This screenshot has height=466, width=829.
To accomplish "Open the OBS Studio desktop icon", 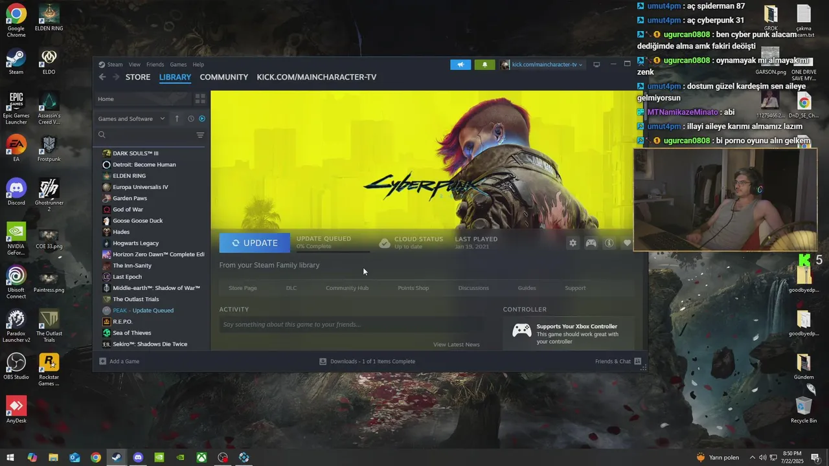I will click(x=16, y=366).
